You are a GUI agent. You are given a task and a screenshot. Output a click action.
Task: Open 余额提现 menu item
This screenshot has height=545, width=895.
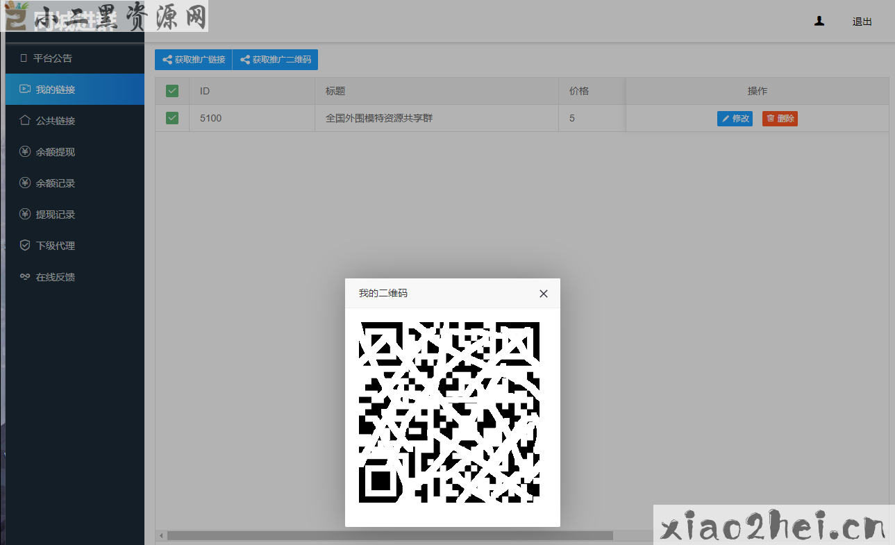tap(75, 152)
